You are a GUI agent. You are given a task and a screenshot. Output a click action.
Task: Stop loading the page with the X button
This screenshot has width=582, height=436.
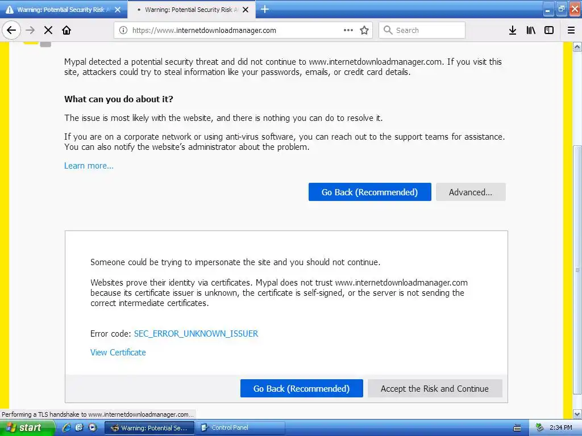(x=48, y=30)
